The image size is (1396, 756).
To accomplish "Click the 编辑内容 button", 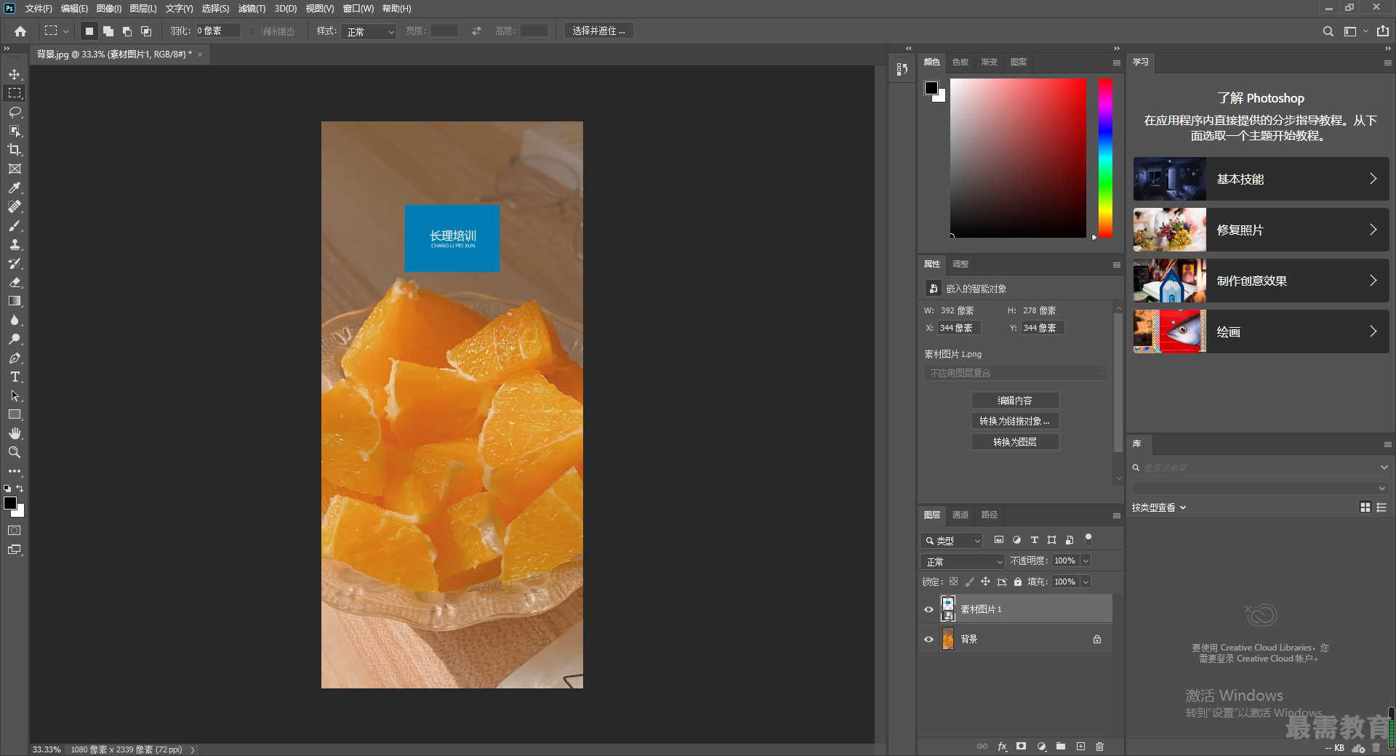I will point(1015,401).
